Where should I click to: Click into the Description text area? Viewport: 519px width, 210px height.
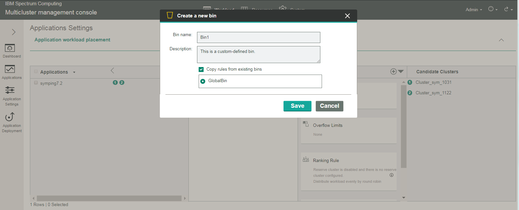click(259, 55)
